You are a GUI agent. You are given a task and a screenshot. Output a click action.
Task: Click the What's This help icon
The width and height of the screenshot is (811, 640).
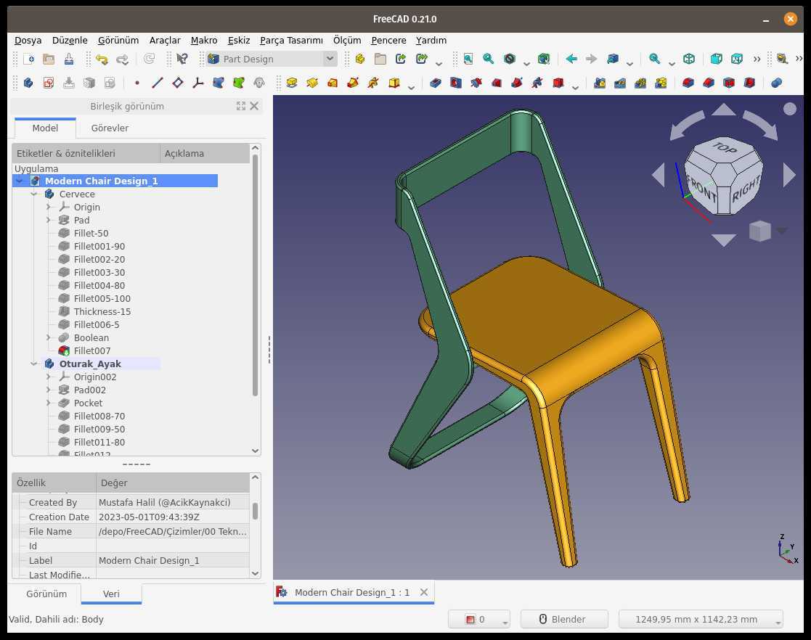tap(182, 59)
